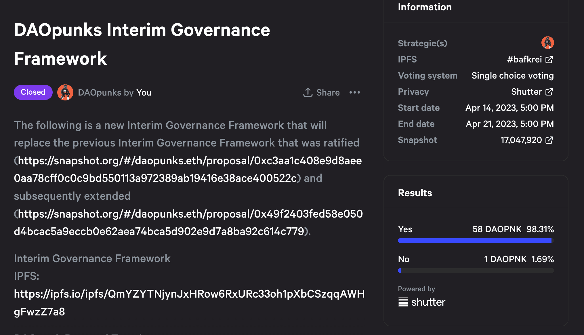This screenshot has height=335, width=584.
Task: Open the second snapshot.org proposal link 0x49f240…
Action: click(188, 223)
